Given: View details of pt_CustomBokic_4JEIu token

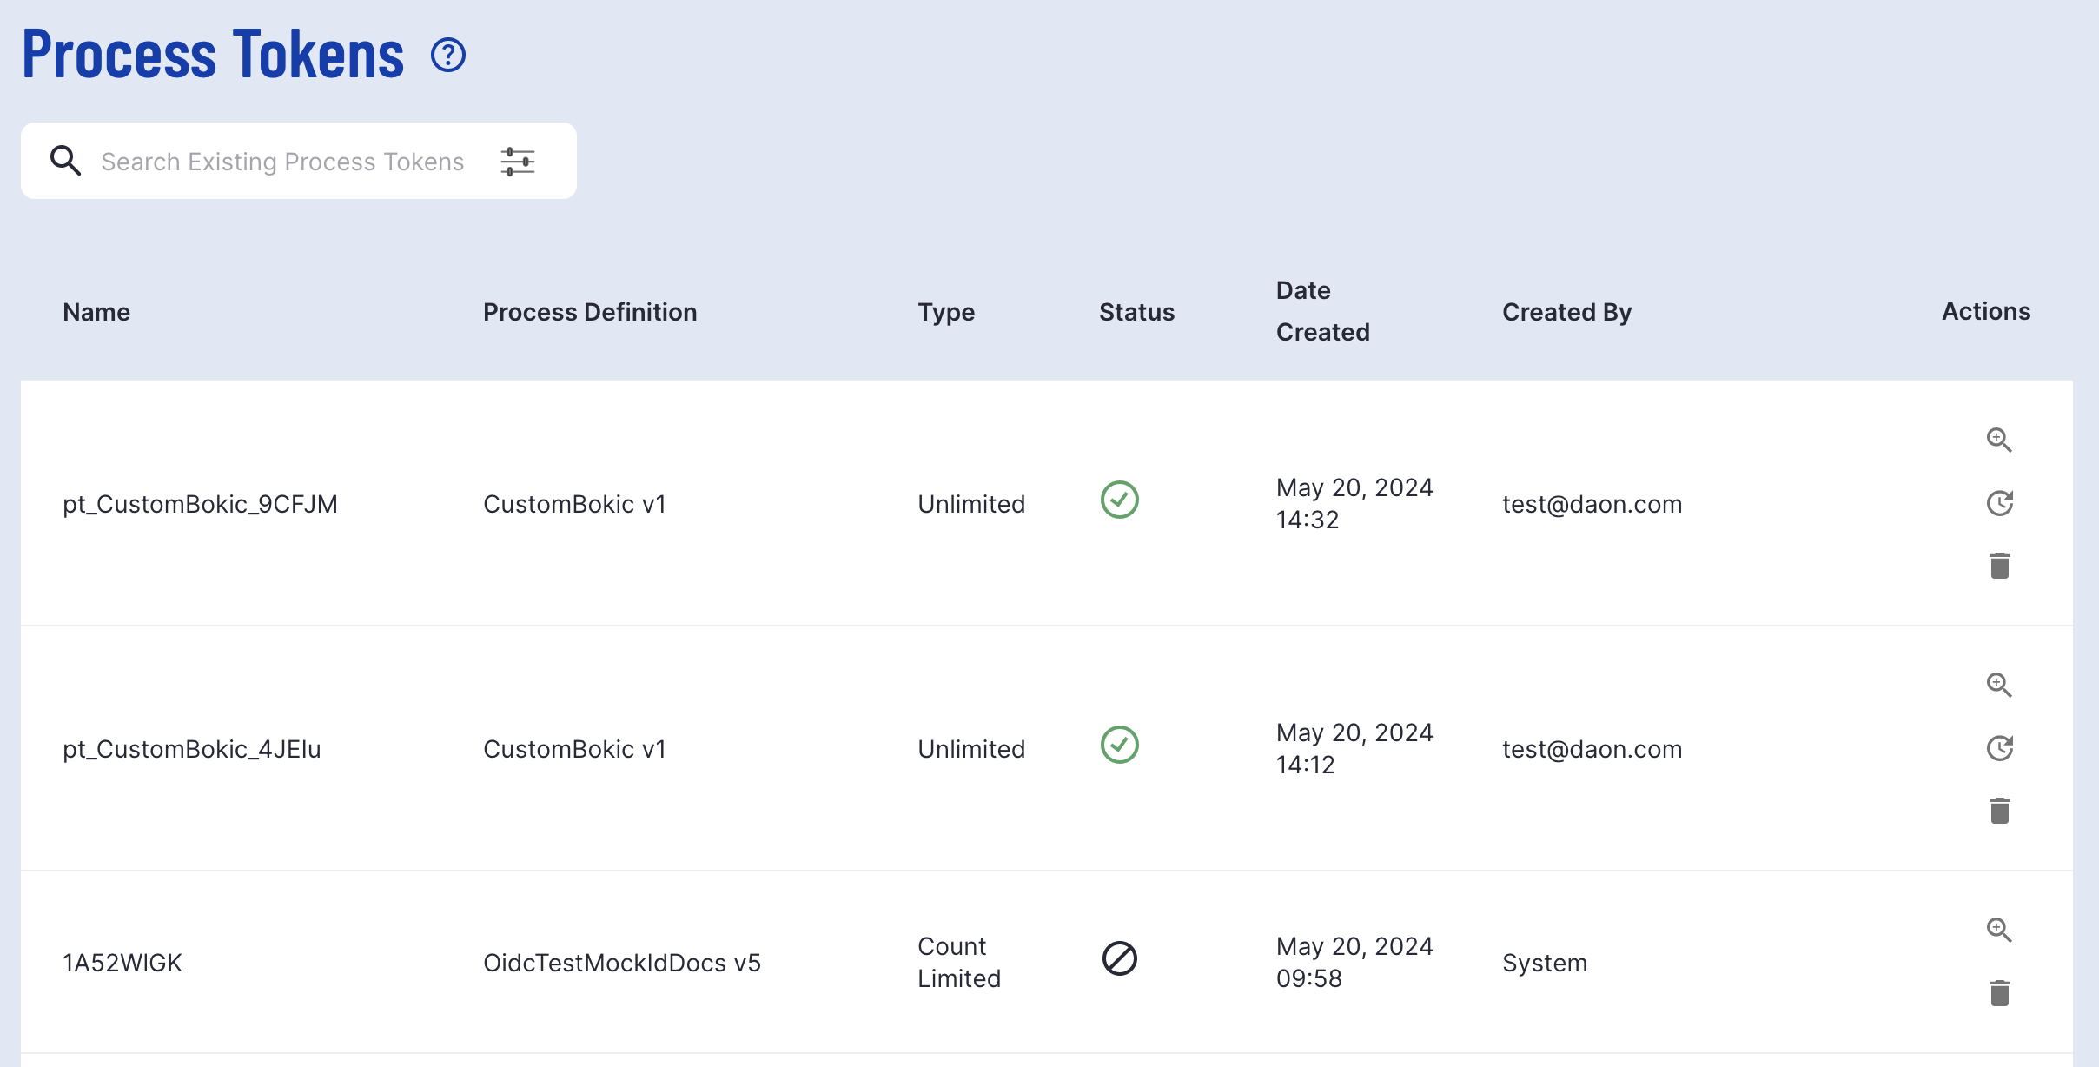Looking at the screenshot, I should [1999, 686].
